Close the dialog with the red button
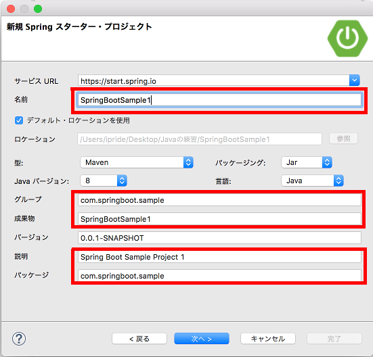373x357 pixels. point(11,9)
